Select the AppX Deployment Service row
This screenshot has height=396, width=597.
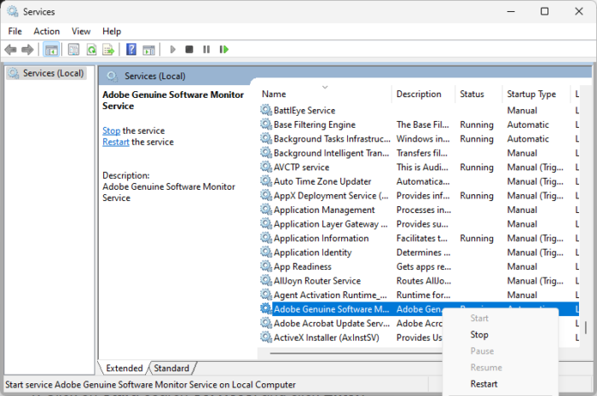(419, 195)
